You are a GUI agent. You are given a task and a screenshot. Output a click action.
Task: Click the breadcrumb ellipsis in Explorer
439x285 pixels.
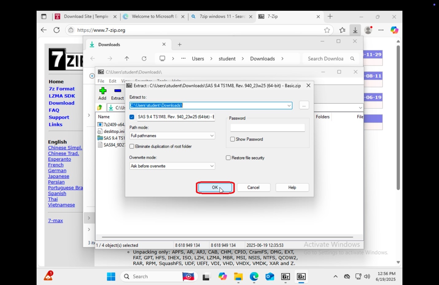(183, 58)
